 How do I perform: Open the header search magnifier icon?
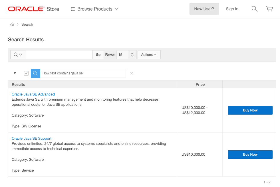[254, 9]
